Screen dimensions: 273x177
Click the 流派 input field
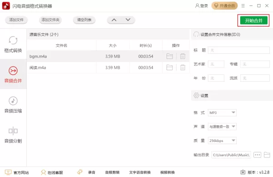(x=255, y=78)
